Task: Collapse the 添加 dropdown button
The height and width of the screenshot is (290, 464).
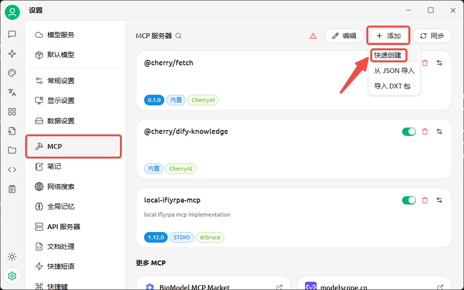Action: [389, 36]
